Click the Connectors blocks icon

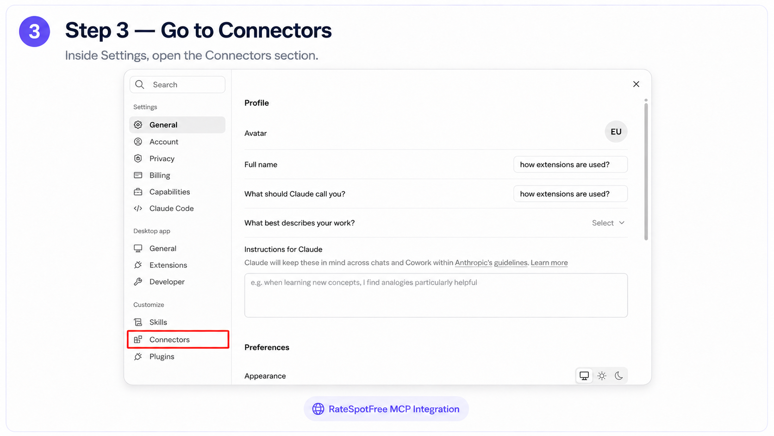(x=138, y=340)
